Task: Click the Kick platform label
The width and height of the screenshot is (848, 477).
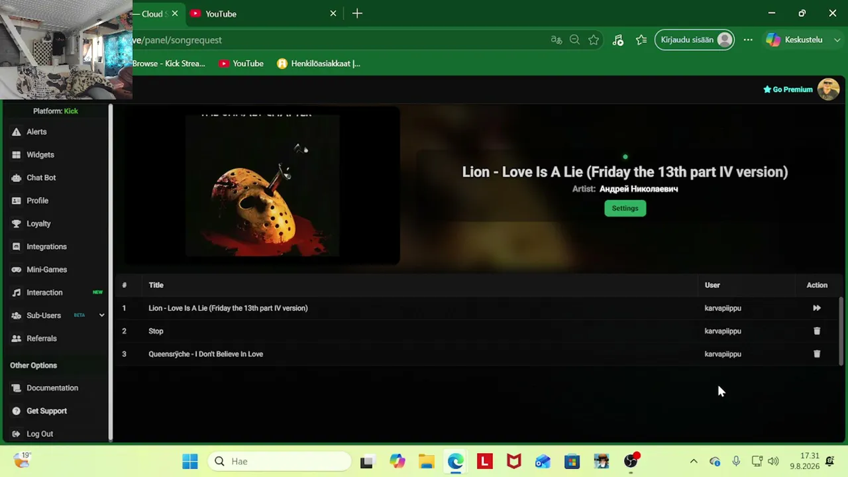Action: coord(71,111)
